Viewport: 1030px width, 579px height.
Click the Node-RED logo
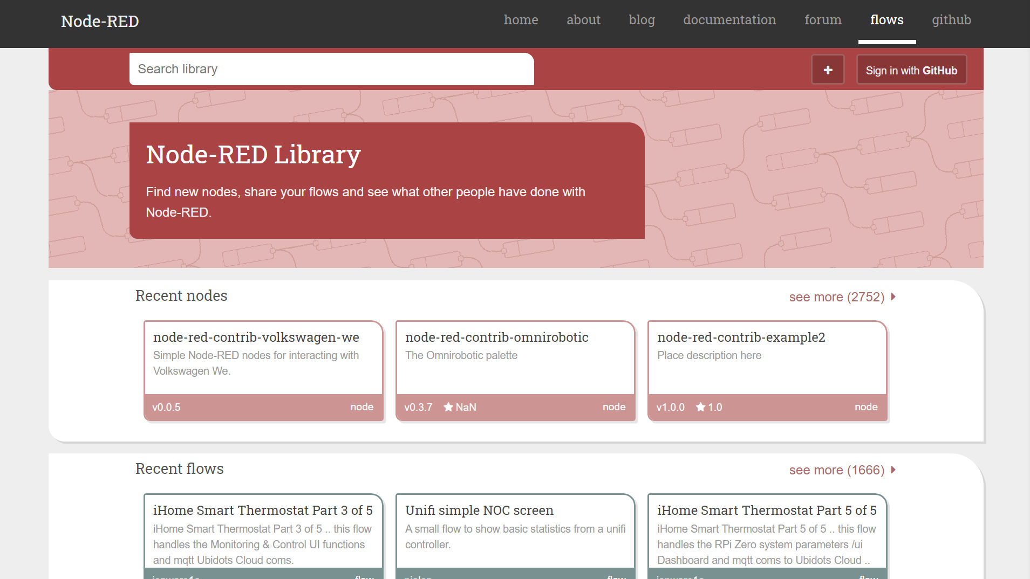click(99, 21)
